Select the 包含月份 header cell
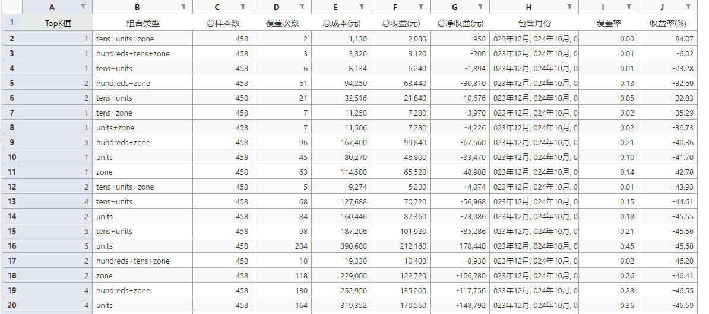This screenshot has height=314, width=709. coord(534,23)
